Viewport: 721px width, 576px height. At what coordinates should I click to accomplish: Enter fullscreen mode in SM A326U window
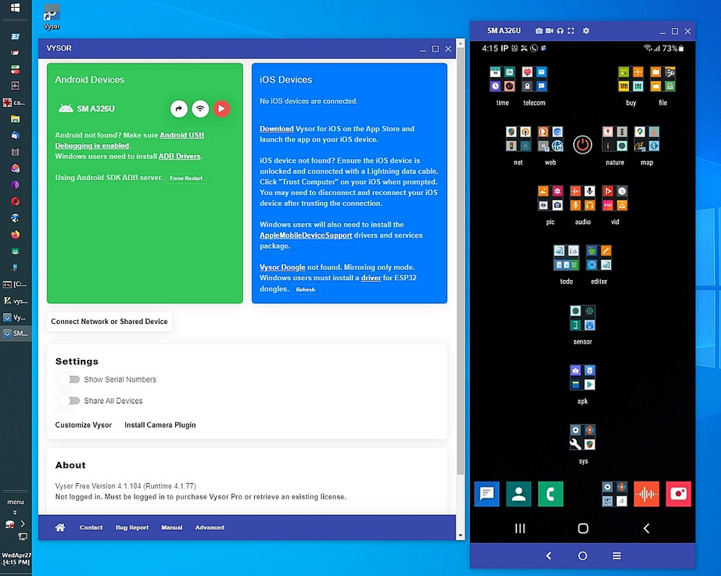coord(570,31)
